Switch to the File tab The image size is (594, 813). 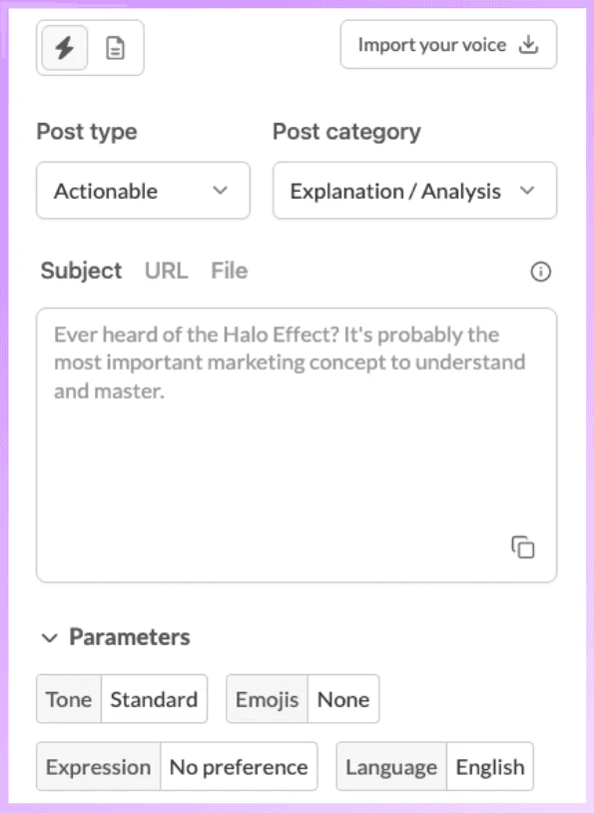(229, 271)
